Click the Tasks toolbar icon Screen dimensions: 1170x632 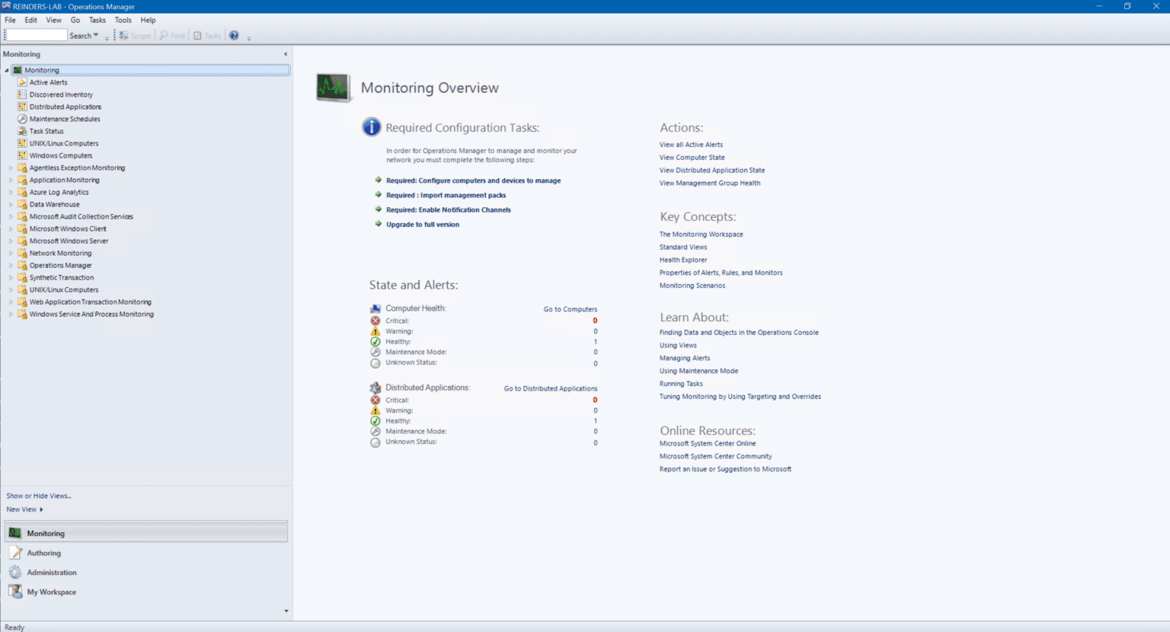click(206, 35)
